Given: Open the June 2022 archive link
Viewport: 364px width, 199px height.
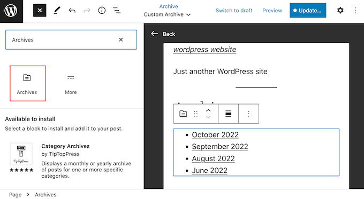Looking at the screenshot, I should (209, 171).
